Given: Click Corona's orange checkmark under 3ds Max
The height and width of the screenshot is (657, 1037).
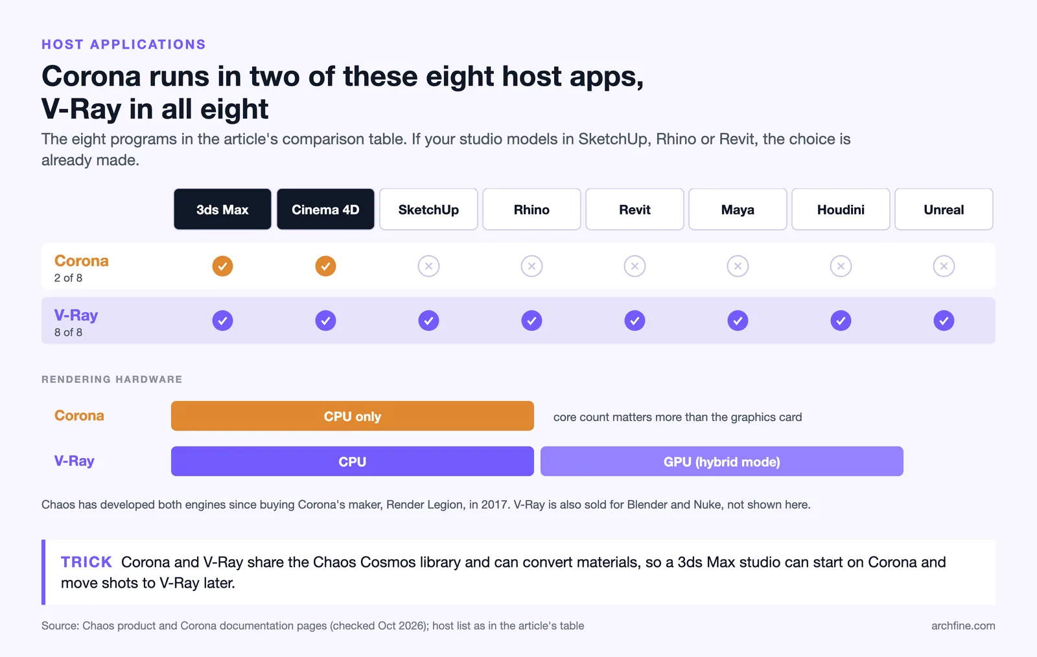Looking at the screenshot, I should tap(222, 266).
